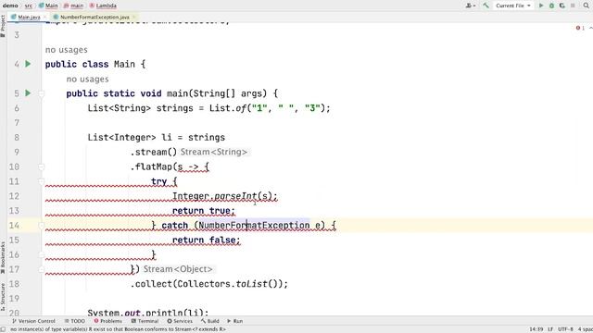Click 'return true;' on line 13
The image size is (593, 333).
click(x=204, y=211)
